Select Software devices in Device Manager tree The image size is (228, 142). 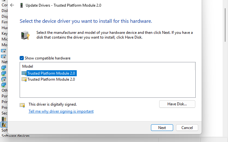16,136
